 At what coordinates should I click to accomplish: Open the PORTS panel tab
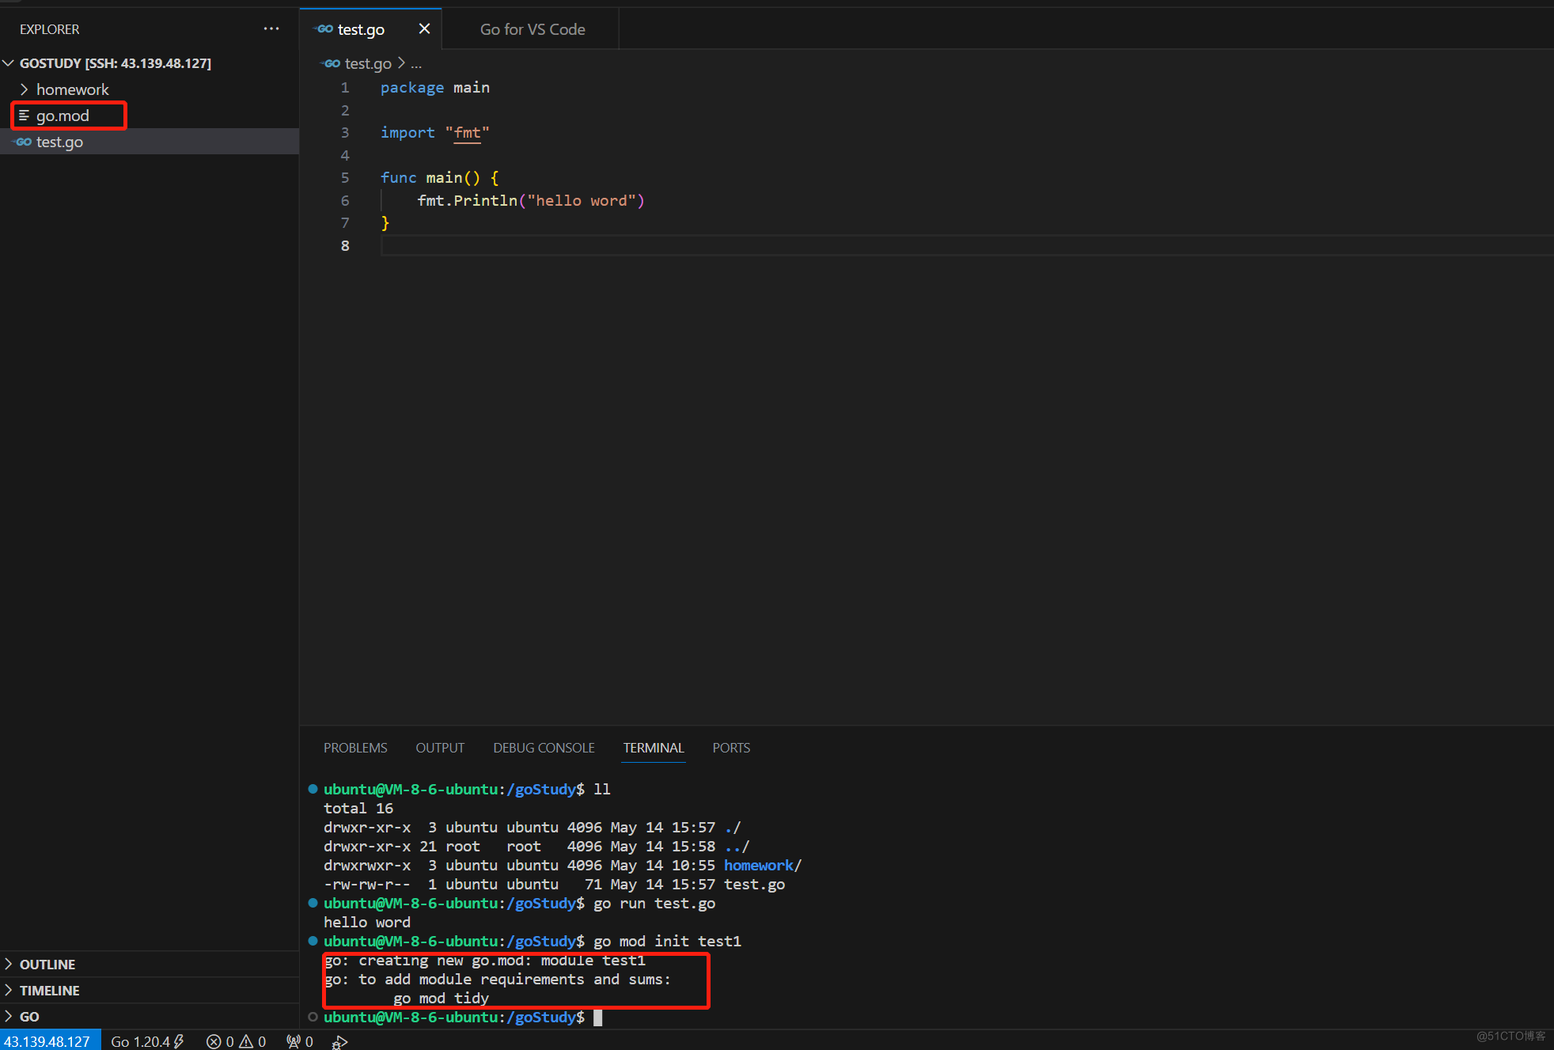point(731,748)
